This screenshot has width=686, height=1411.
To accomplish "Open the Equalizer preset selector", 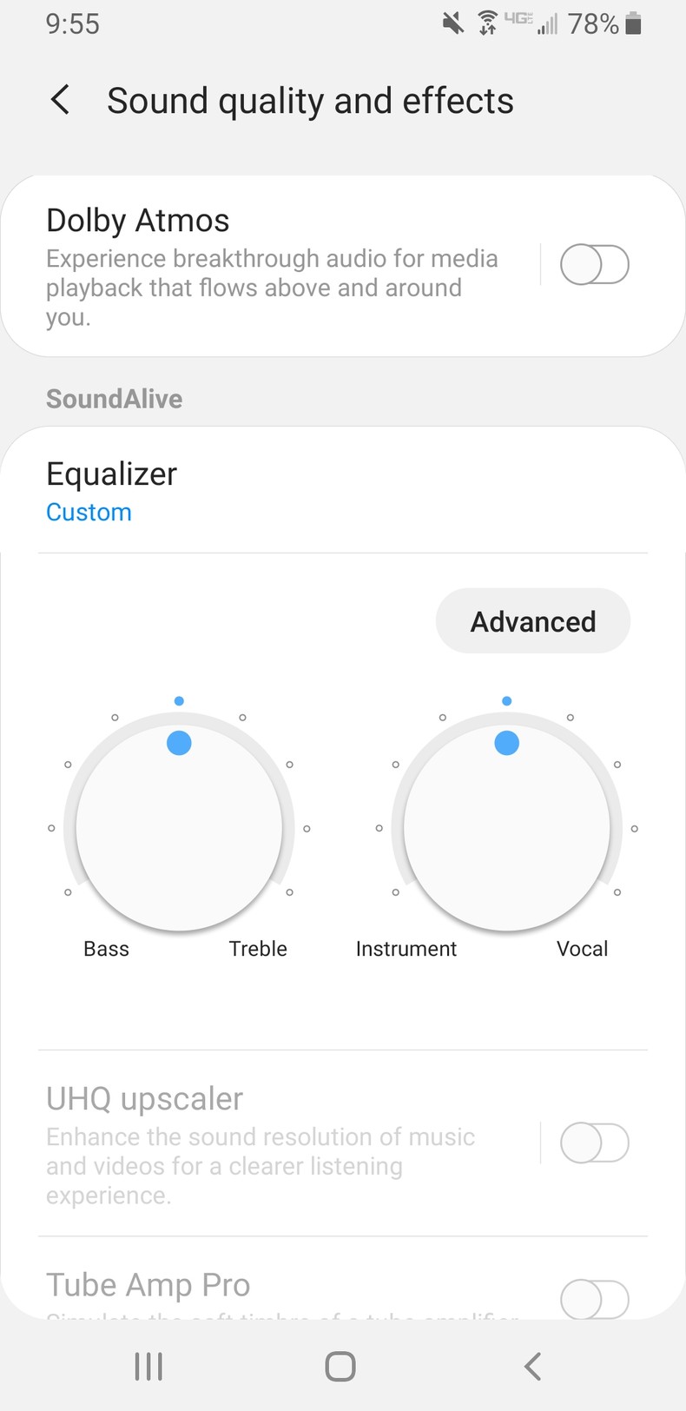I will point(111,474).
